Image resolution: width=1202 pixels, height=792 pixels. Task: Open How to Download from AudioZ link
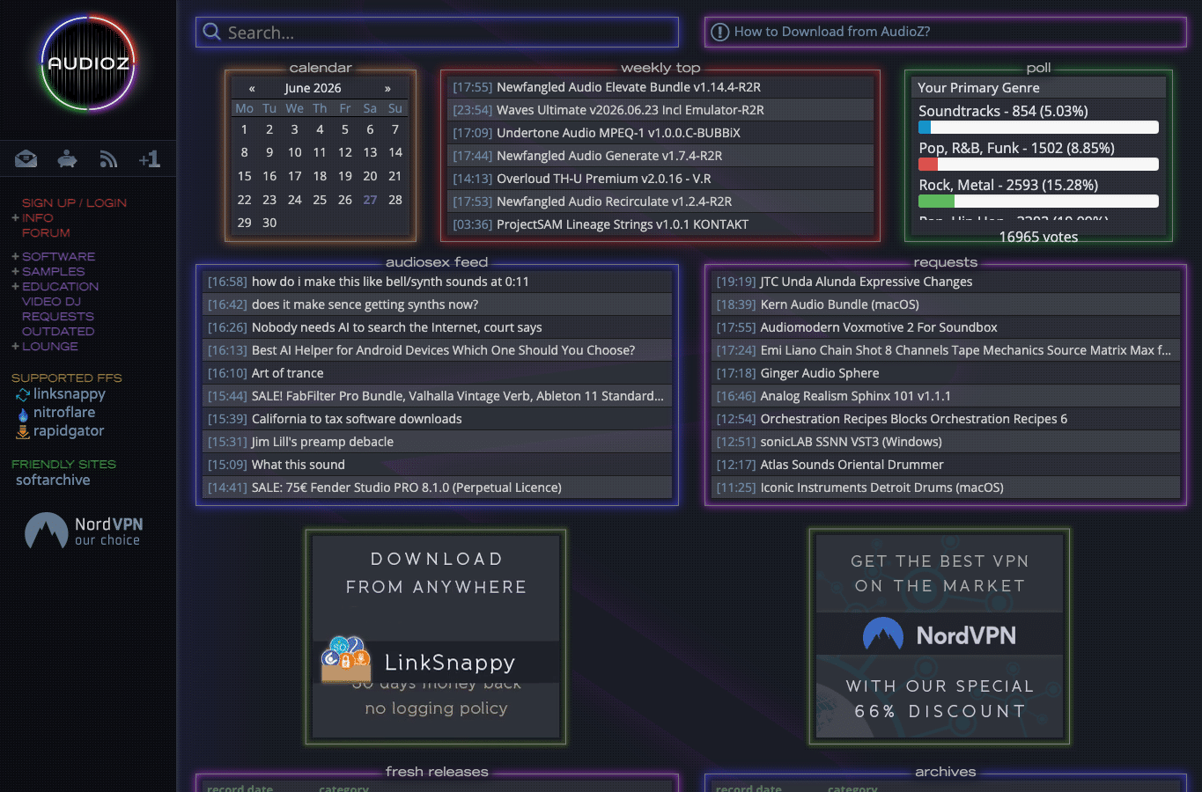(x=832, y=32)
